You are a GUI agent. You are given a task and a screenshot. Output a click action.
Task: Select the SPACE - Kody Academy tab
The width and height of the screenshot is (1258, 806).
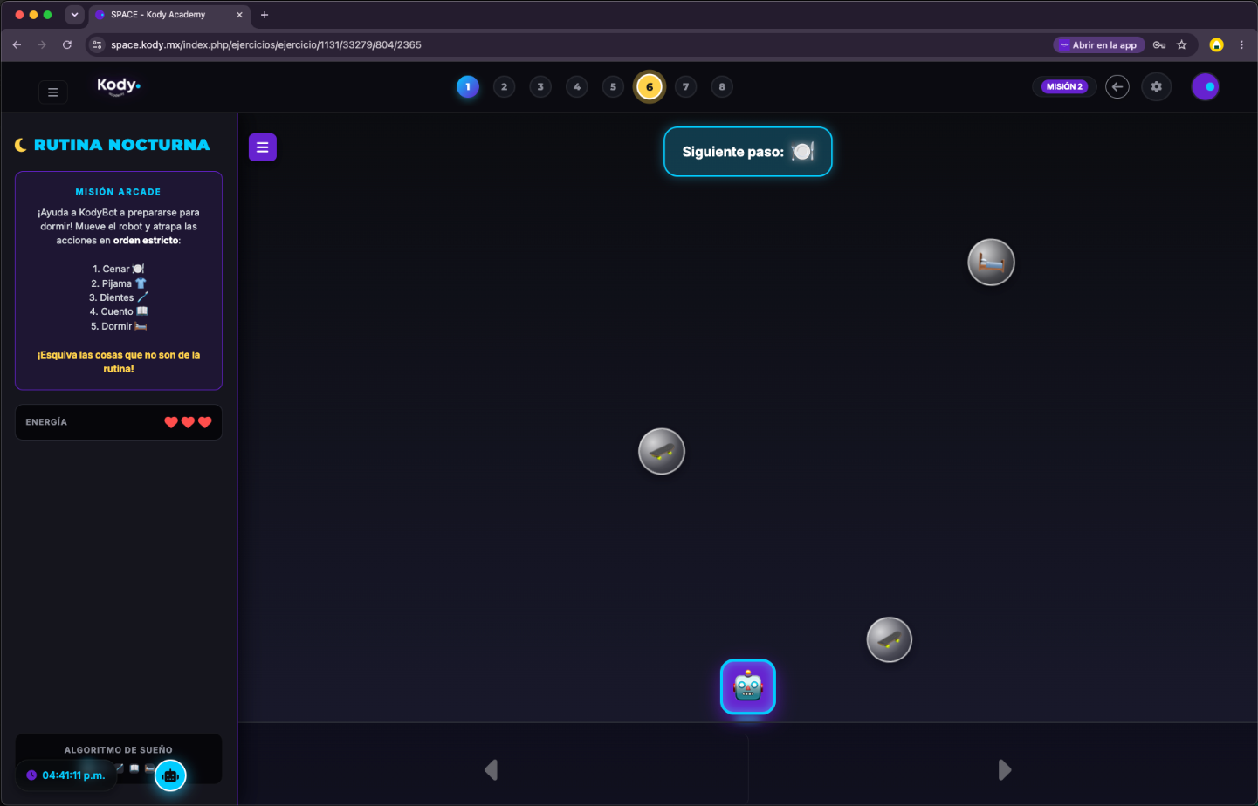point(169,15)
